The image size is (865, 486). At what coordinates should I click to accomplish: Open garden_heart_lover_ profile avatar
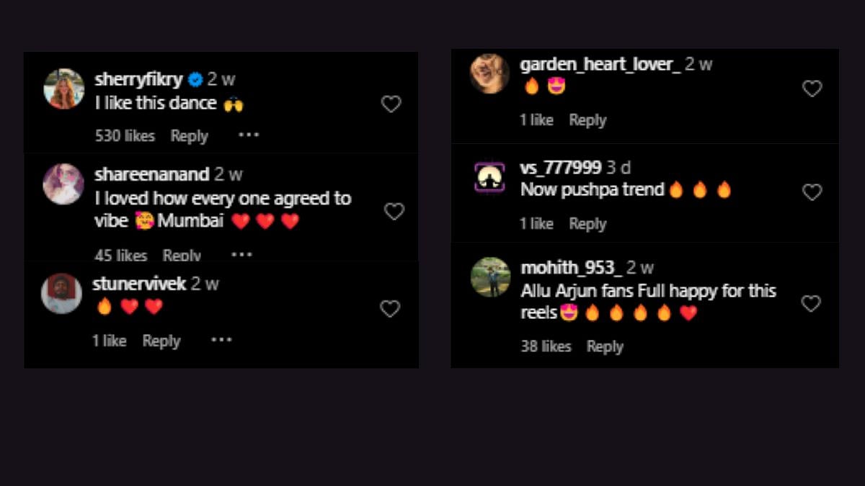pyautogui.click(x=490, y=73)
